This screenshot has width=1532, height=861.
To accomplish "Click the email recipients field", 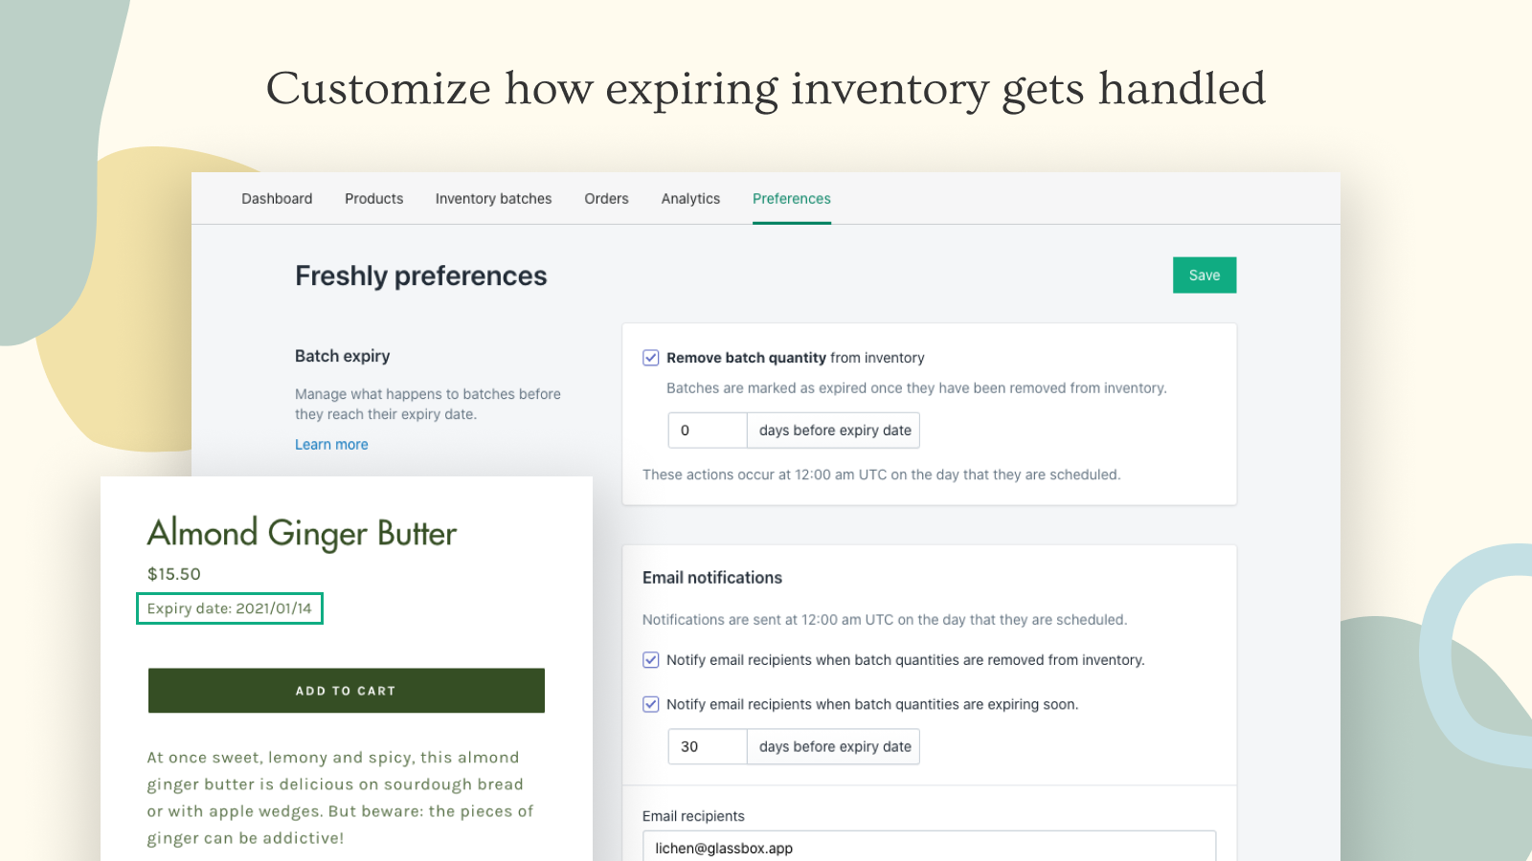I will point(929,848).
